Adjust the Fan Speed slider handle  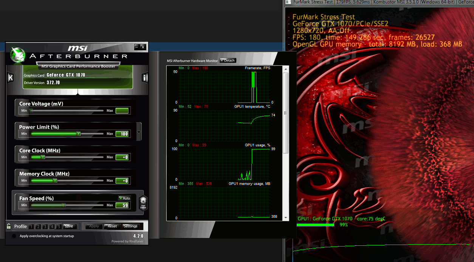coord(64,205)
